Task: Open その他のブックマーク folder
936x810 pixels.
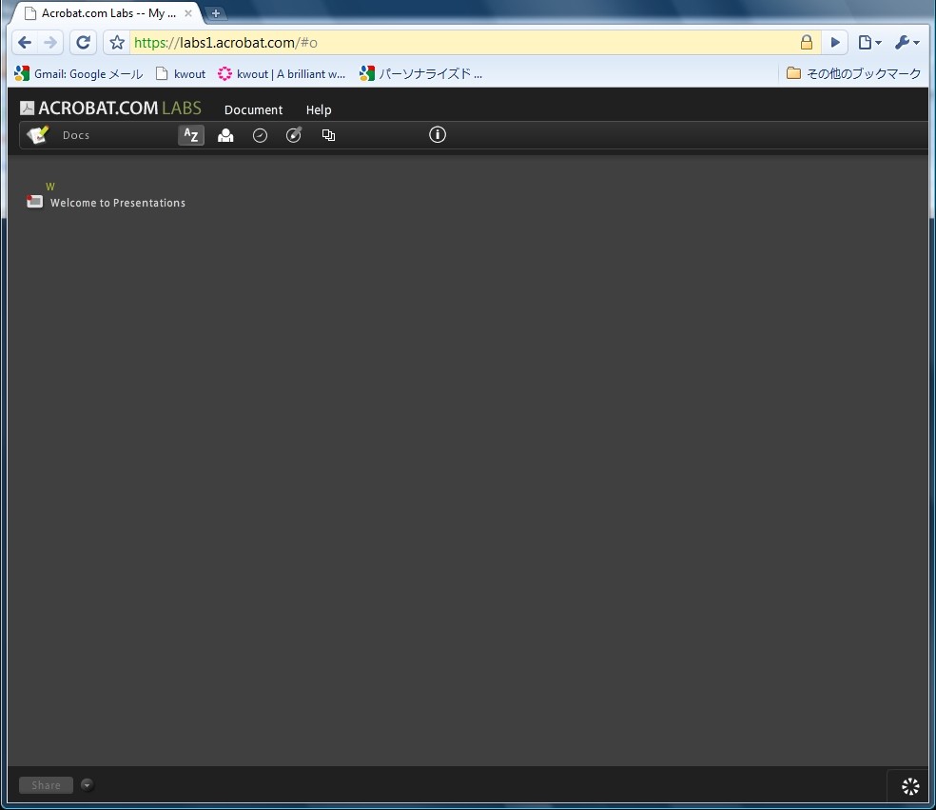Action: coord(853,73)
